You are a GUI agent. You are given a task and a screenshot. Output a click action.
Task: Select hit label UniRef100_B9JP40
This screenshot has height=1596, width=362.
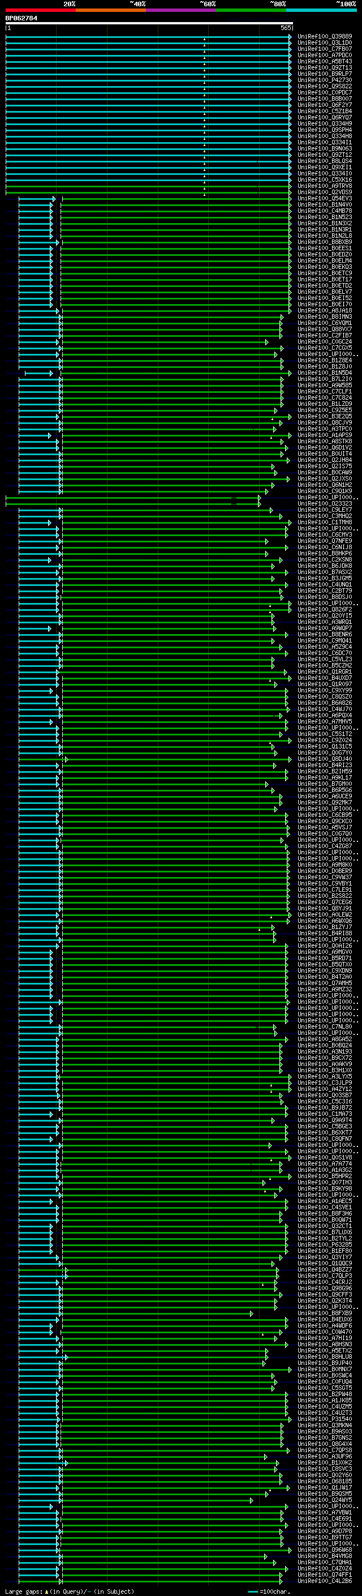[x=324, y=1363]
